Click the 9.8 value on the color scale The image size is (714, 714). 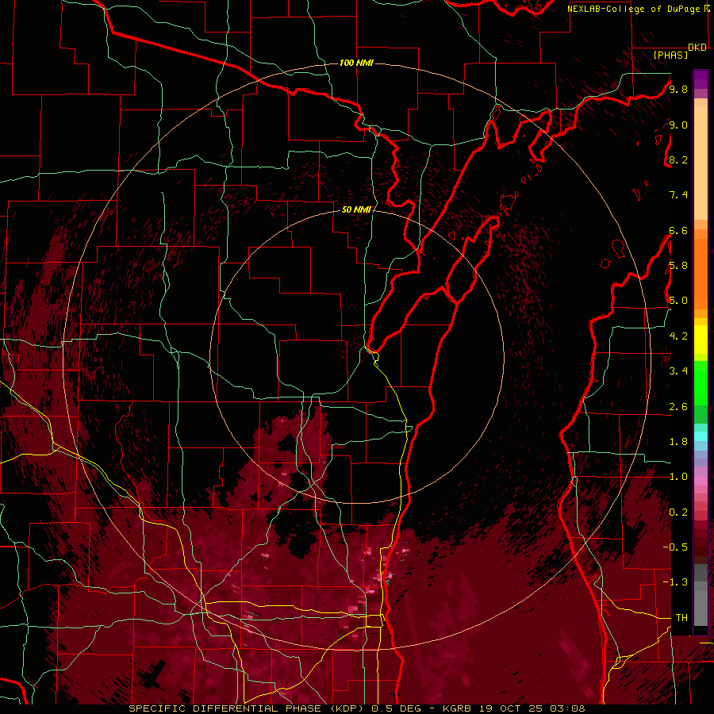[x=678, y=89]
